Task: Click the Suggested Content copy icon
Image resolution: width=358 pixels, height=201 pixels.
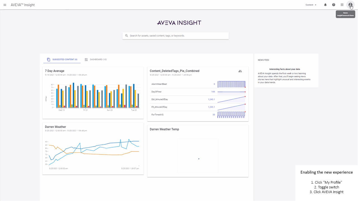Action: (49, 60)
